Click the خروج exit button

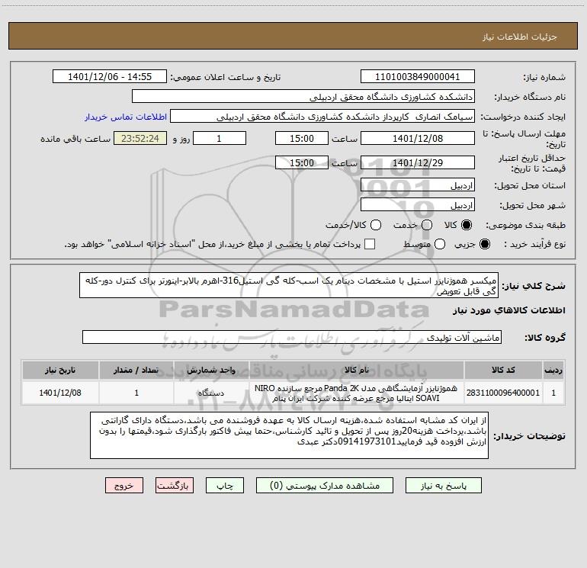(124, 486)
